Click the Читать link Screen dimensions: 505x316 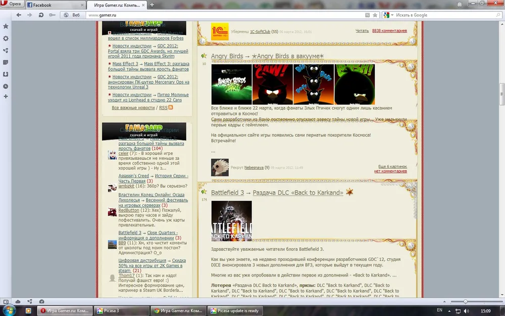click(x=362, y=31)
